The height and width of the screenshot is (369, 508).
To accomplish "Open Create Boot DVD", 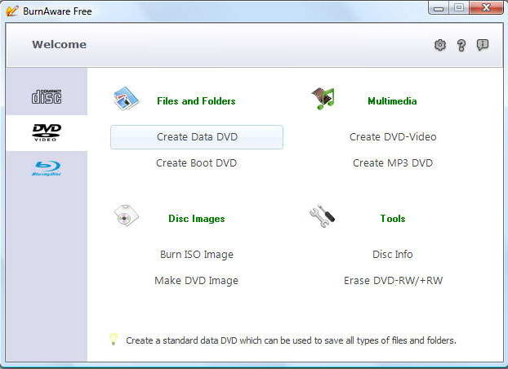I will 196,163.
